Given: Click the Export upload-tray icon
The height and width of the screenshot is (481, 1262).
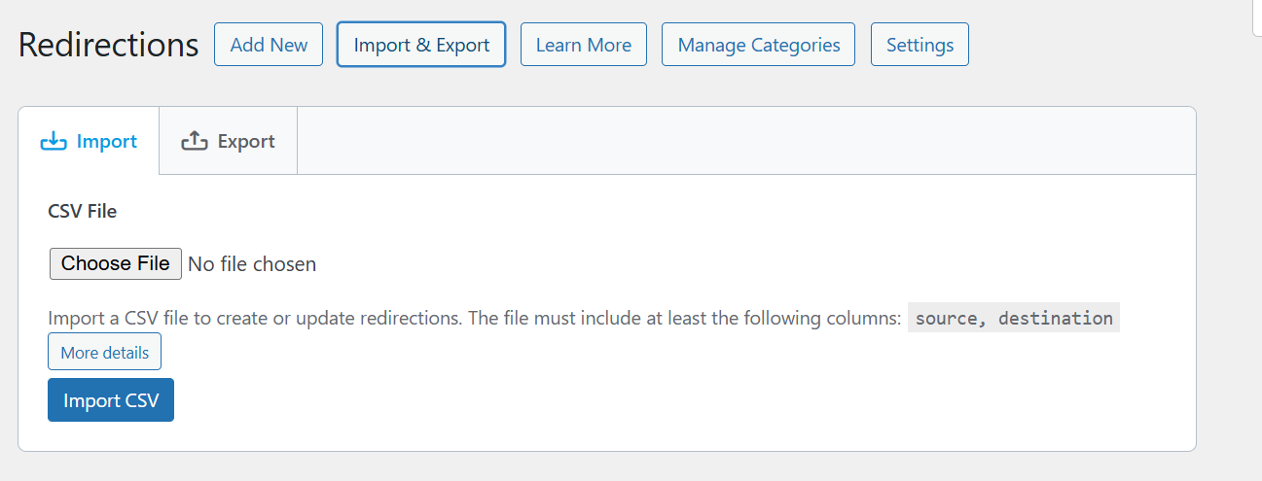Looking at the screenshot, I should tap(195, 142).
